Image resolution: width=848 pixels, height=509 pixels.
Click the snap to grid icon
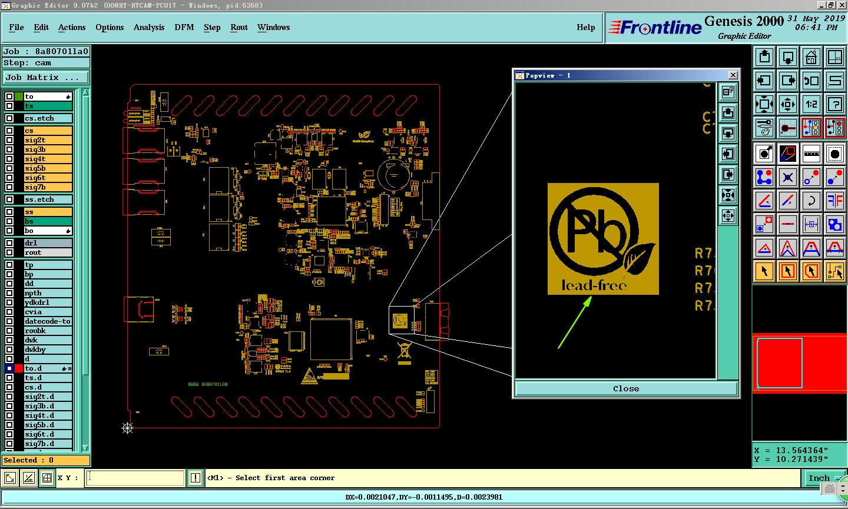(788, 127)
